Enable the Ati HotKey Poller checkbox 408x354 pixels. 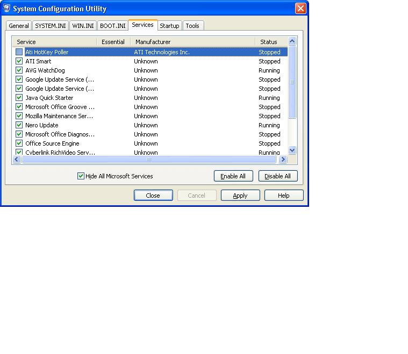(x=19, y=52)
